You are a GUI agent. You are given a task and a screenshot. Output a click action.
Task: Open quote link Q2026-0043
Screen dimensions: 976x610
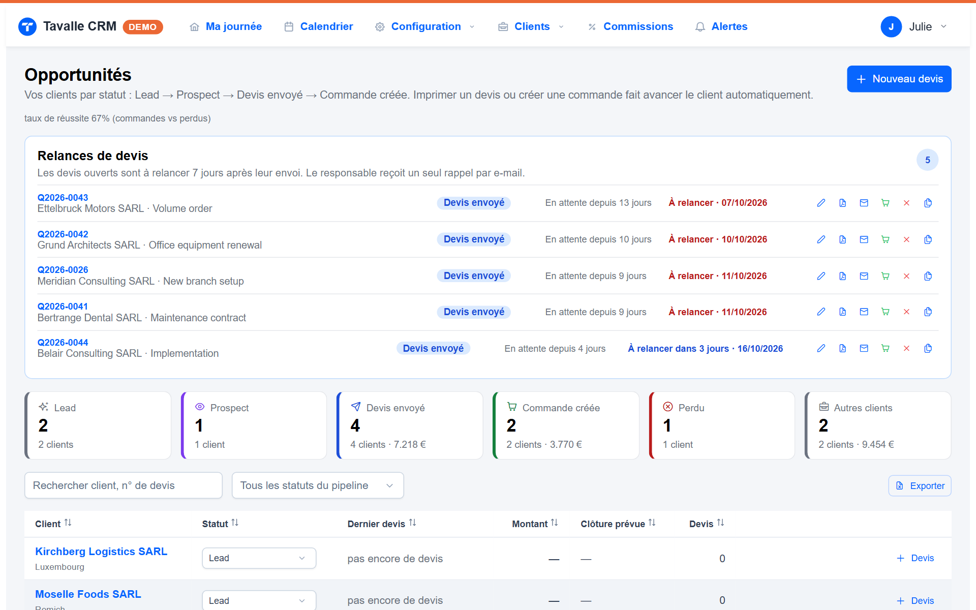pyautogui.click(x=63, y=197)
